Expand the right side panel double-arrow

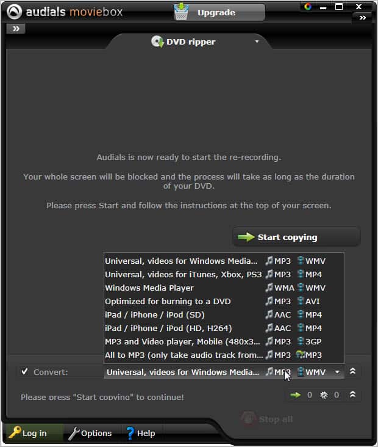[362, 18]
